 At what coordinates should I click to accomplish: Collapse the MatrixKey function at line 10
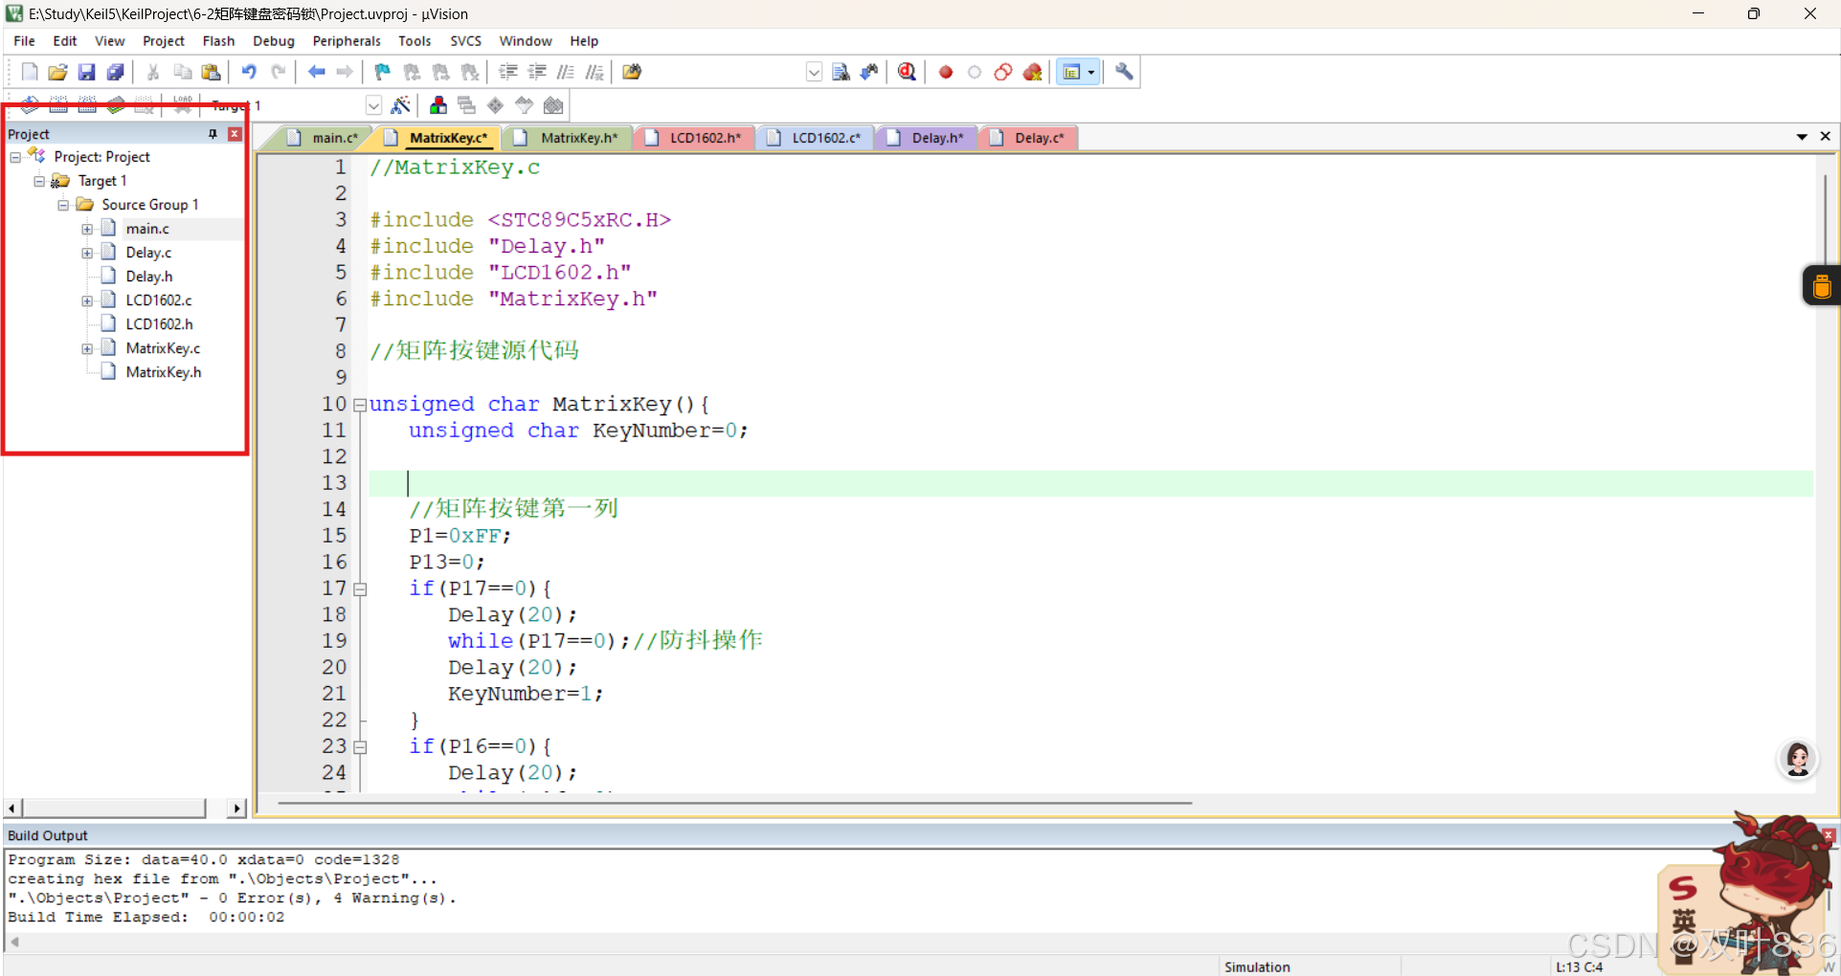(360, 405)
